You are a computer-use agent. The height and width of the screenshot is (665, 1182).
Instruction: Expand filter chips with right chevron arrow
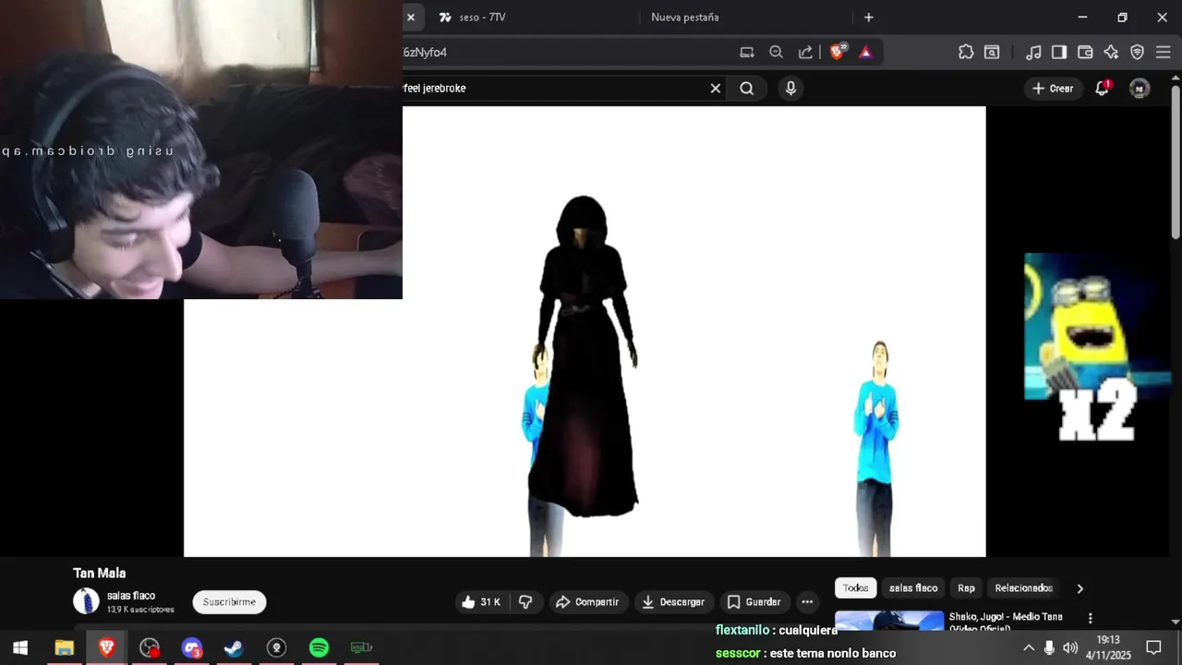(1079, 588)
